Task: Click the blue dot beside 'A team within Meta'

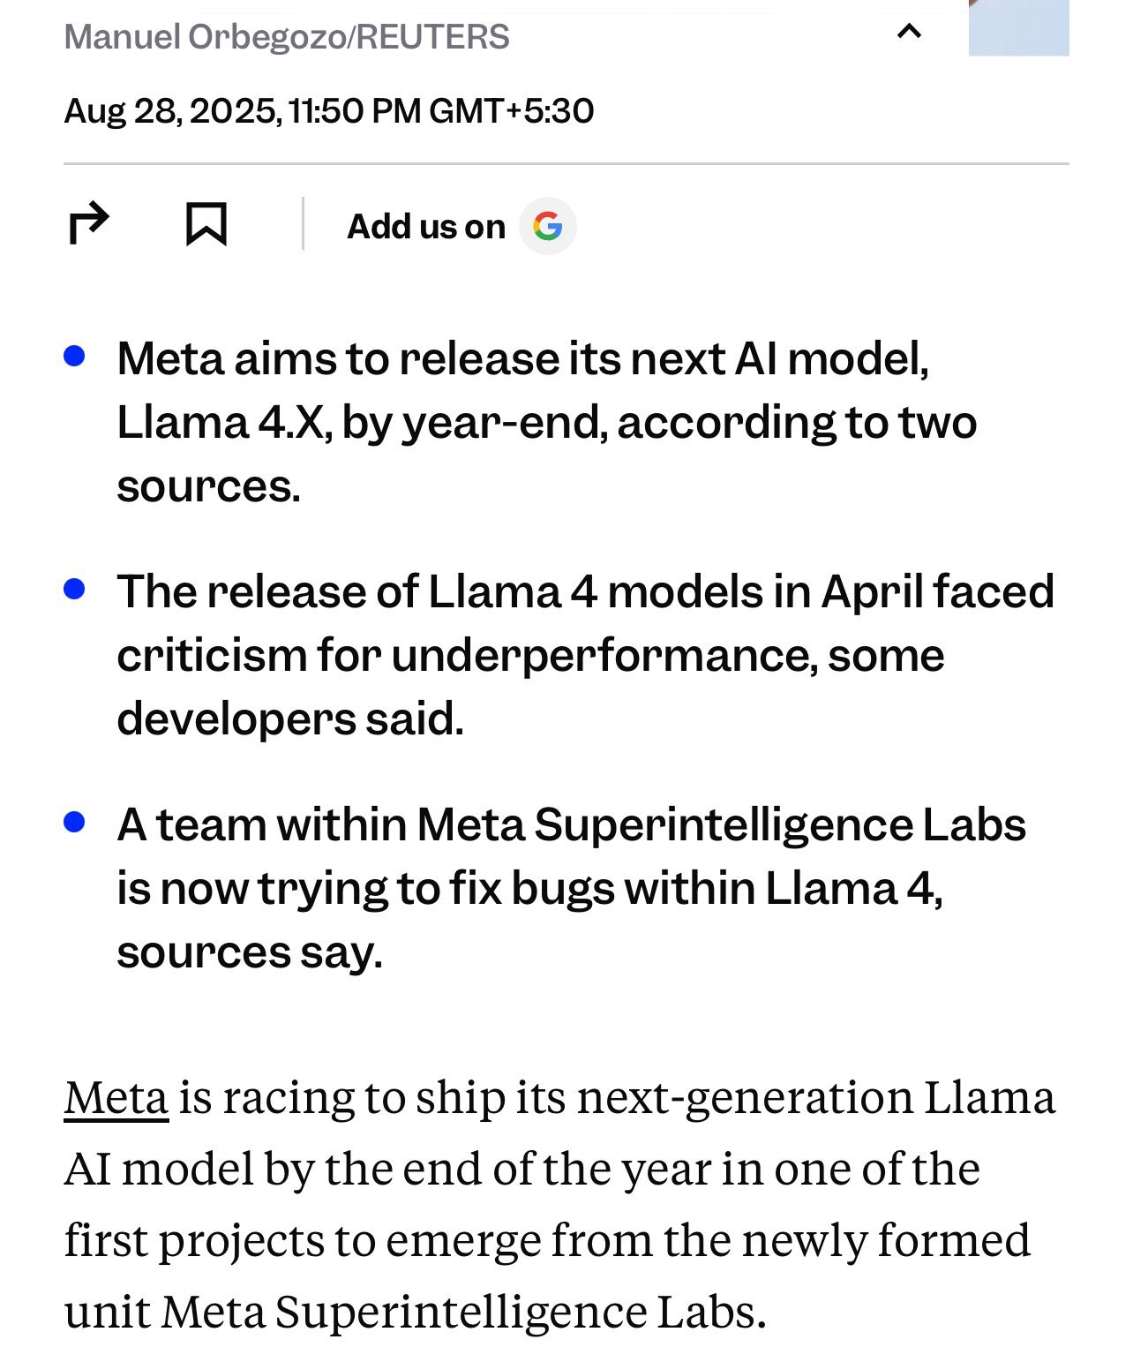Action: 74,822
